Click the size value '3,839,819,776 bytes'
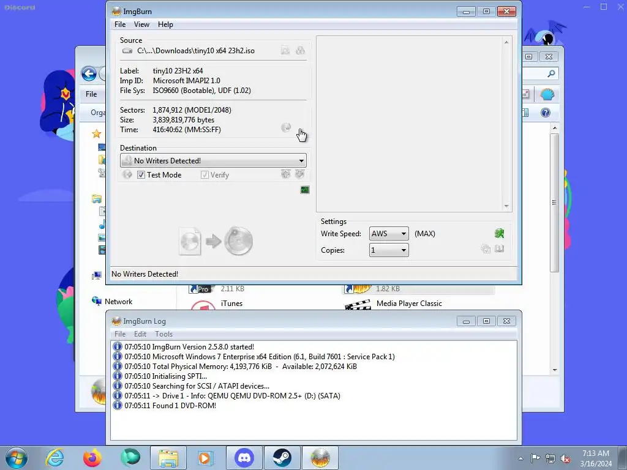 click(x=184, y=120)
